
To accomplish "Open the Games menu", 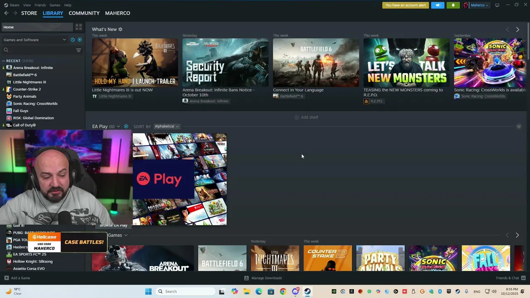I will pyautogui.click(x=55, y=5).
